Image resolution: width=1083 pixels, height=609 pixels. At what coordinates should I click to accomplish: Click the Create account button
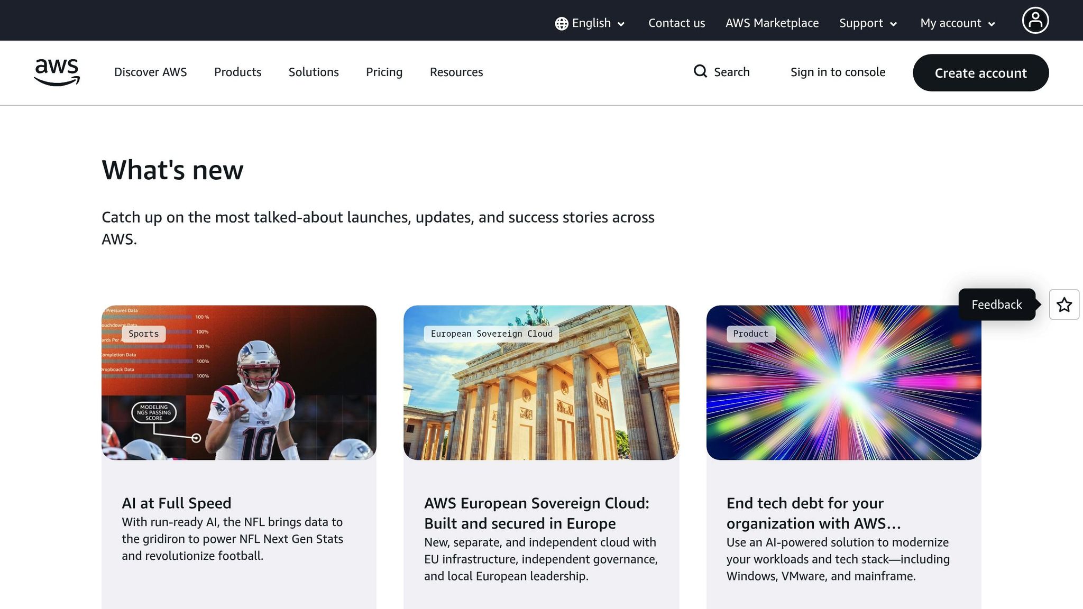click(980, 73)
